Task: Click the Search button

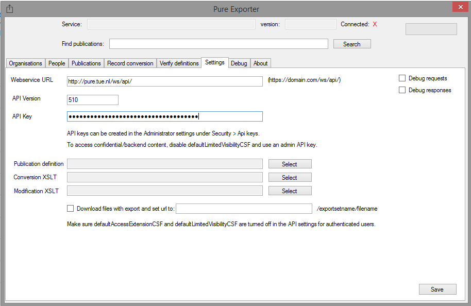Action: click(x=352, y=44)
